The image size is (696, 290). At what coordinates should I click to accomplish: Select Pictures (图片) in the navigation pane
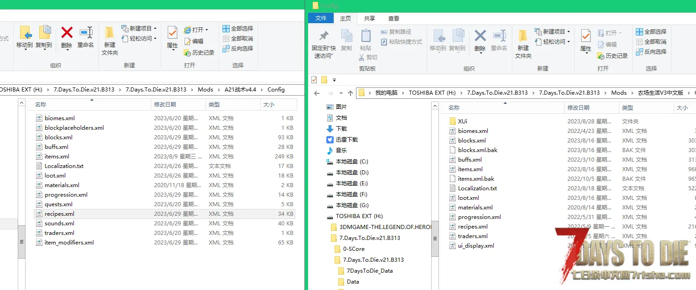click(x=336, y=107)
